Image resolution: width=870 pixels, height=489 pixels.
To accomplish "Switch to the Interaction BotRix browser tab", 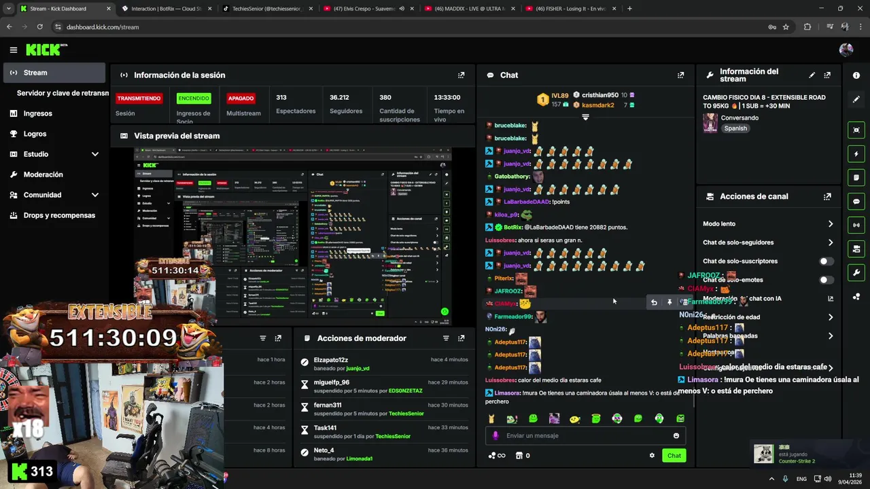I will pyautogui.click(x=164, y=9).
